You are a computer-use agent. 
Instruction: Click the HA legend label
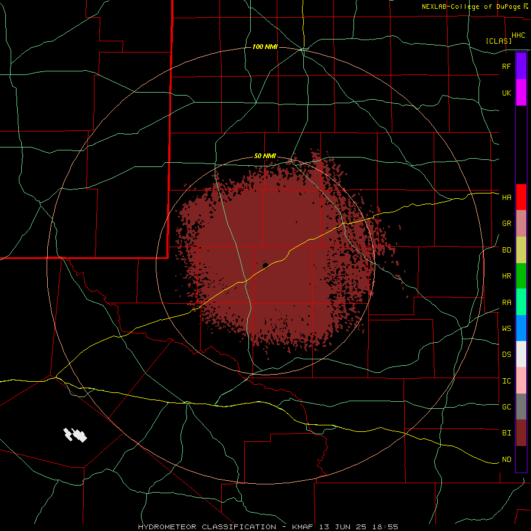506,197
